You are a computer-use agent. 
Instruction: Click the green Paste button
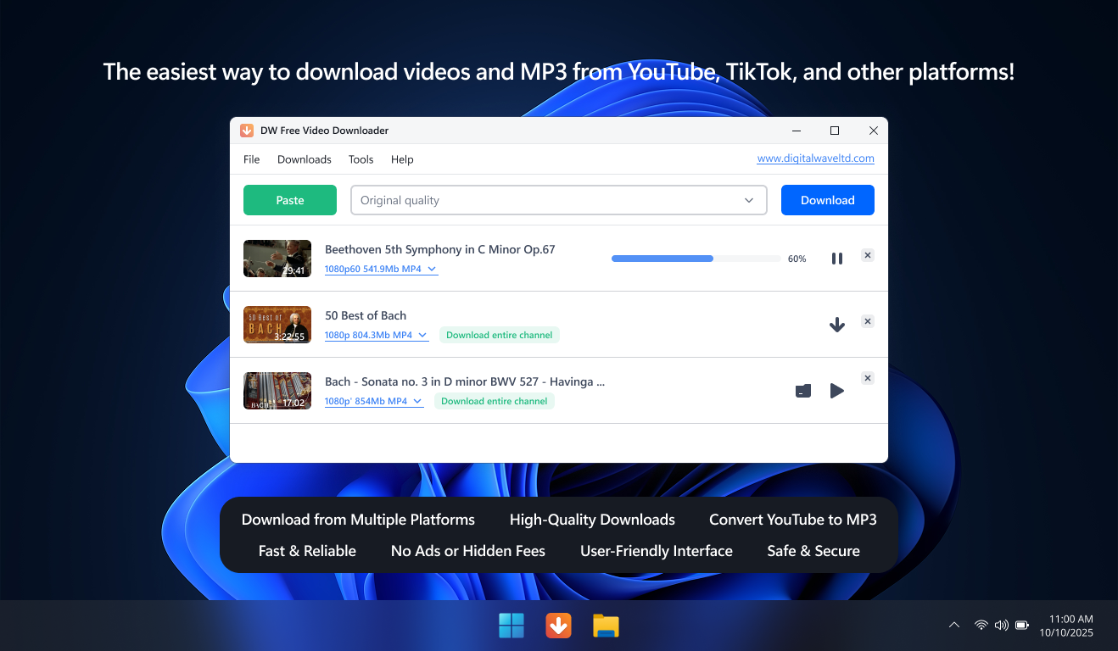[x=289, y=200]
